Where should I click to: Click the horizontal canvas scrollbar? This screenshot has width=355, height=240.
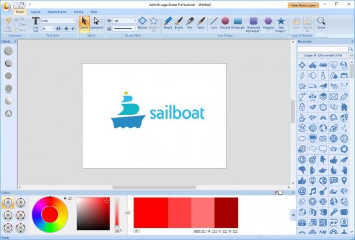click(154, 187)
